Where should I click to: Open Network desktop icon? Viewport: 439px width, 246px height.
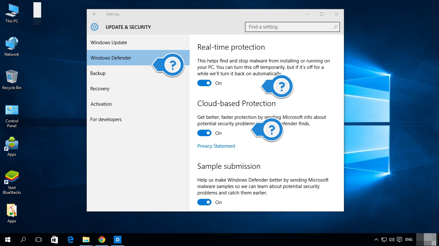[12, 47]
